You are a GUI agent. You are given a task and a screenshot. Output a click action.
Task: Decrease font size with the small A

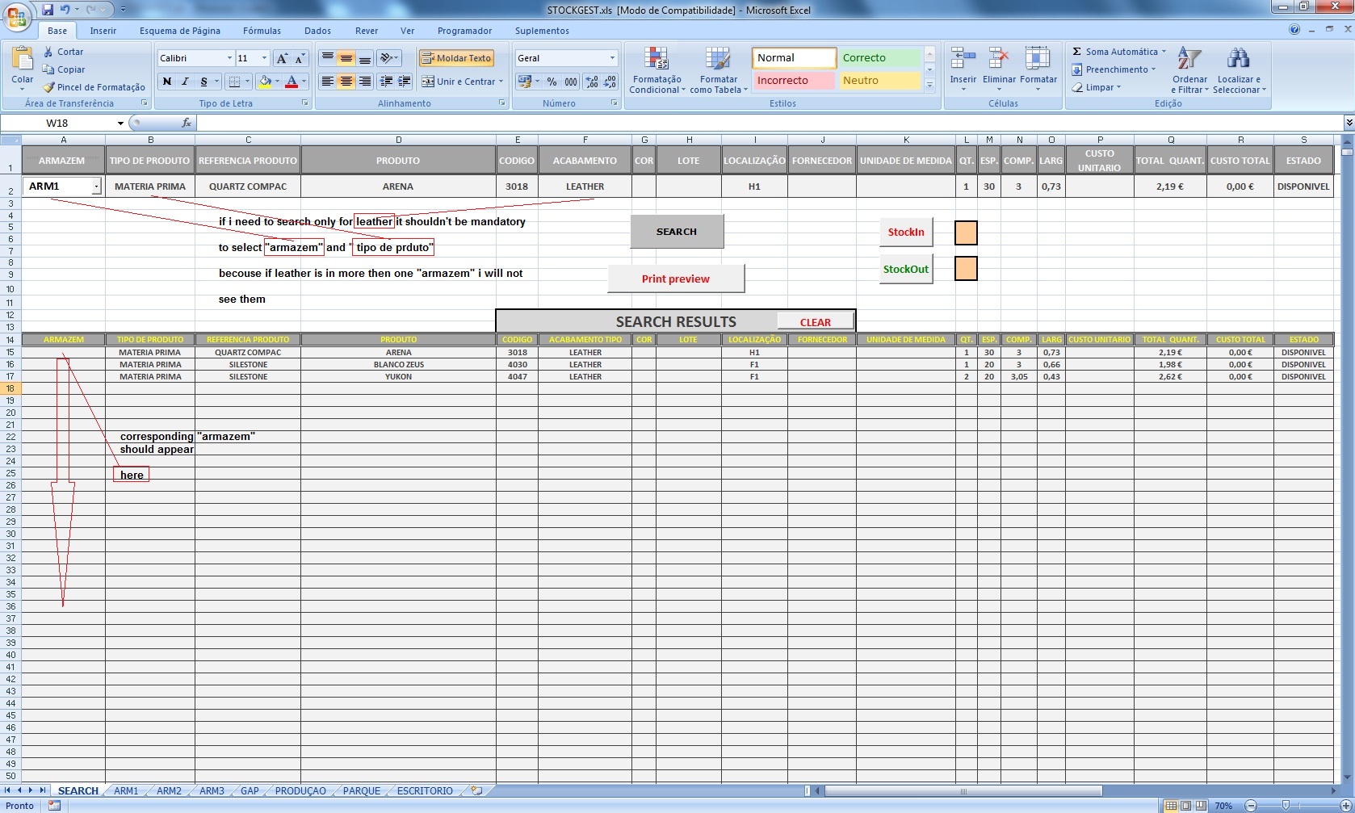click(x=300, y=58)
